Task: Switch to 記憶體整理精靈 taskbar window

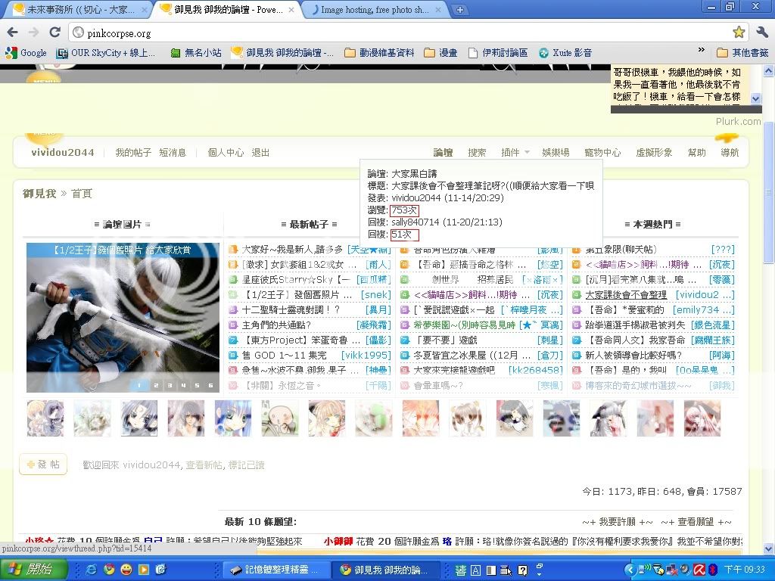Action: [x=277, y=570]
